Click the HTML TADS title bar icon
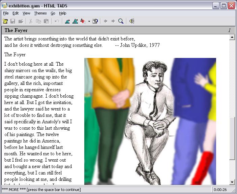The width and height of the screenshot is (237, 194). coord(4,6)
